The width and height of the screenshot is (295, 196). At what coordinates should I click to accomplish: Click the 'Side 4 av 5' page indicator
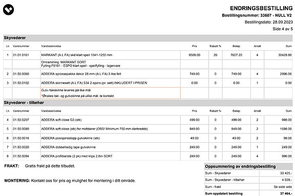[x=283, y=29]
